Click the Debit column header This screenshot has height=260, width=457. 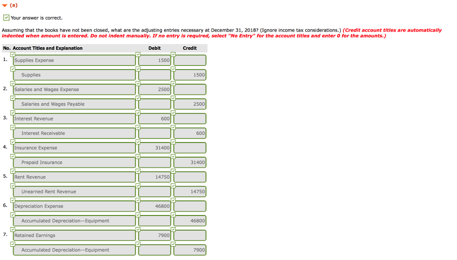(154, 48)
